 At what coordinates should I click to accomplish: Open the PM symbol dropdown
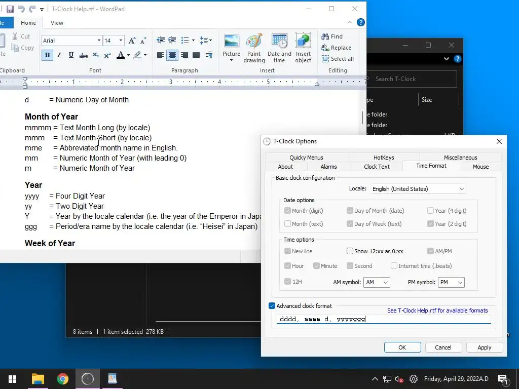(x=451, y=282)
